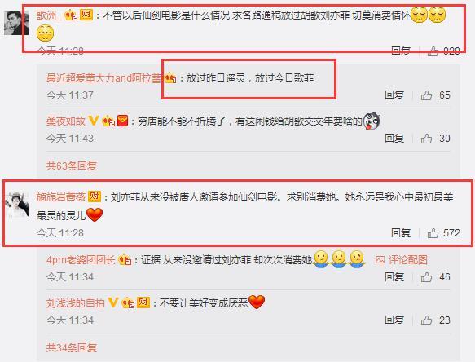
Task: Like the comment with 572 likes
Action: pos(433,233)
